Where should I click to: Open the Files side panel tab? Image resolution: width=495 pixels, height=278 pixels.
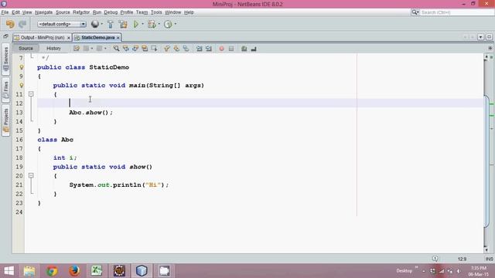tap(5, 90)
